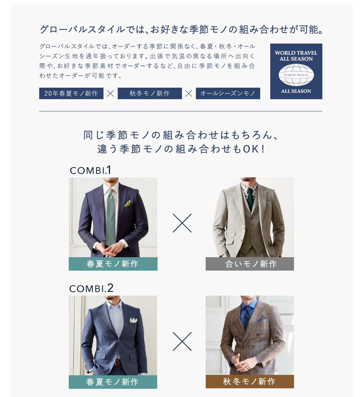Click the COMBI.1 heading

pyautogui.click(x=90, y=170)
